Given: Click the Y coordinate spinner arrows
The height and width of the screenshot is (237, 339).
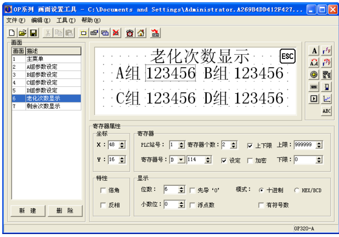Looking at the screenshot, I should [x=122, y=160].
